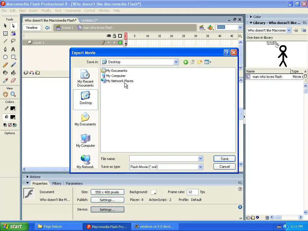The height and width of the screenshot is (231, 308).
Task: Select the Oval tool
Action: coord(5,57)
